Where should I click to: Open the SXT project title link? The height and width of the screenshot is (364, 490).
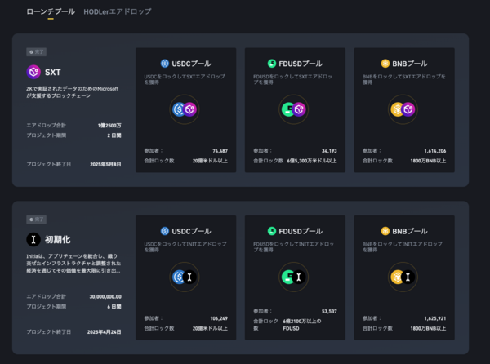click(52, 72)
